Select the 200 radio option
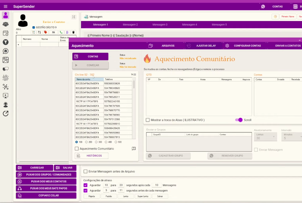The image size is (302, 203). tap(86, 142)
